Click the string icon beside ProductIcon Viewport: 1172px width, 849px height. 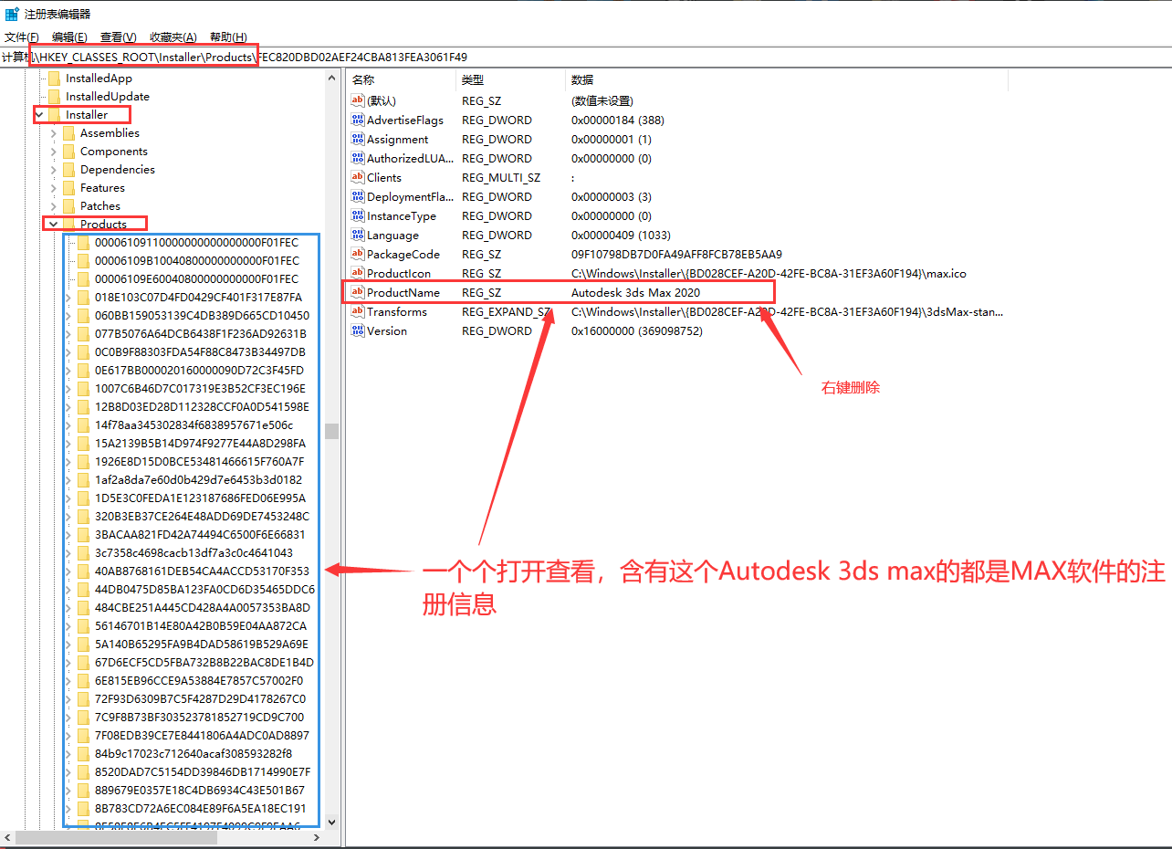[x=358, y=273]
